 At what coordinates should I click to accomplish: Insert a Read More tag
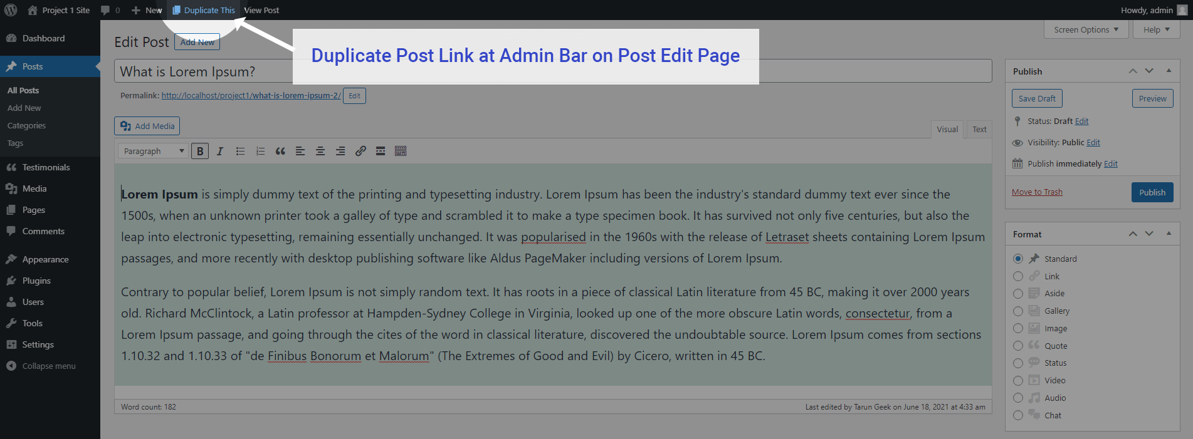381,151
